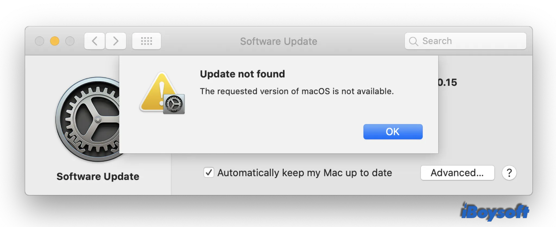The width and height of the screenshot is (556, 227).
Task: Click the iBoysoft watermark logo
Action: click(495, 212)
